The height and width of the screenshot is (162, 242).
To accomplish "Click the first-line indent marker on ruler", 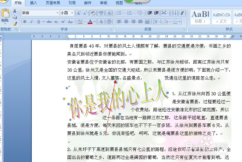I will 67,35.
